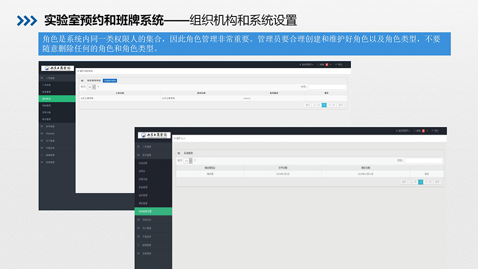Click the active page 1 in lower pagination
Viewport: 478px width, 269px height.
421,182
